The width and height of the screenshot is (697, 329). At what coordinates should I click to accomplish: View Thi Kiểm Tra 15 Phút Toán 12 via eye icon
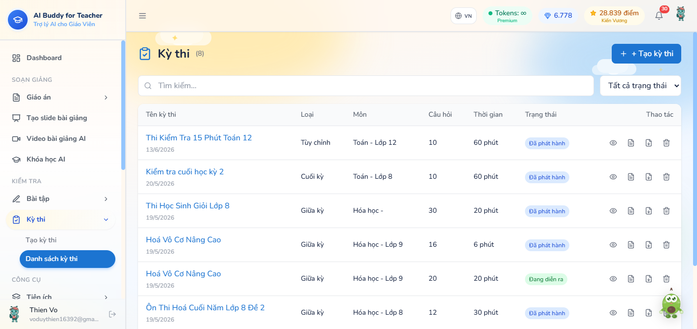coord(613,143)
